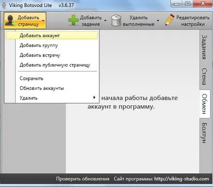Viewport: 213px width, 187px height.
Task: Open the Болтун side tab
Action: (204, 133)
